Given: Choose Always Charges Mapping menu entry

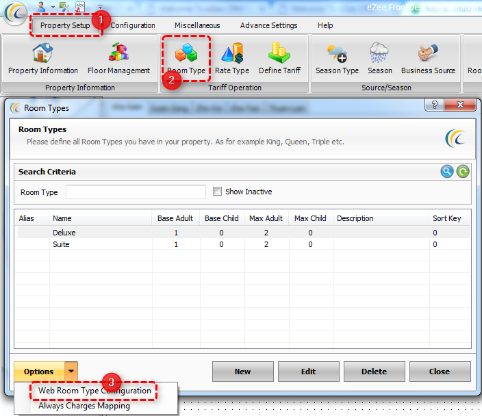Looking at the screenshot, I should (84, 406).
